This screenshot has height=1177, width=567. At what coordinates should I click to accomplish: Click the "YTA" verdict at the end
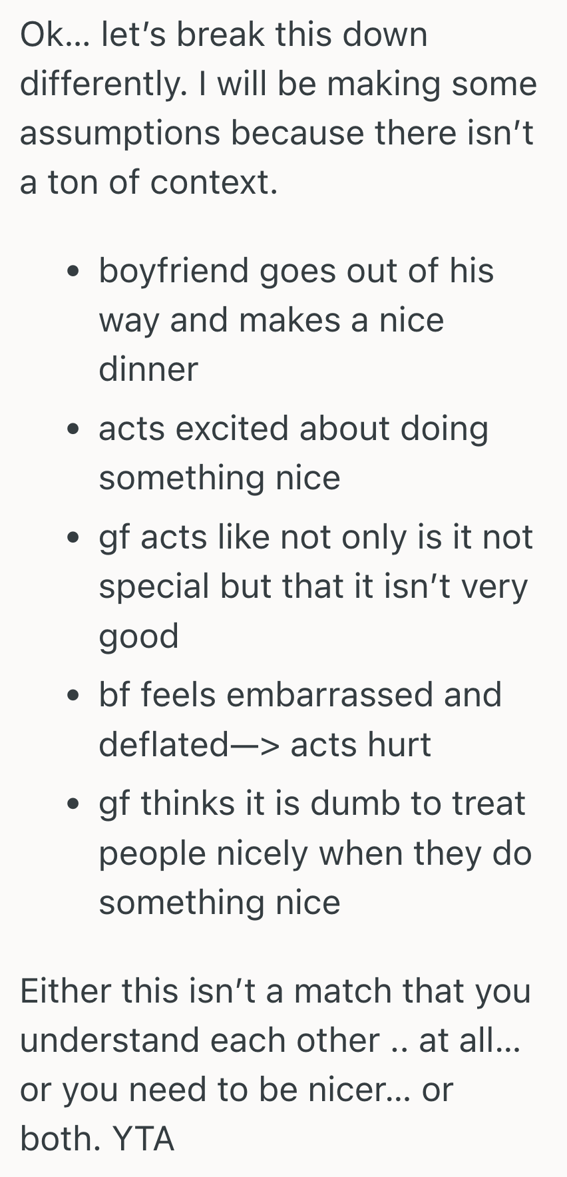tap(144, 1139)
